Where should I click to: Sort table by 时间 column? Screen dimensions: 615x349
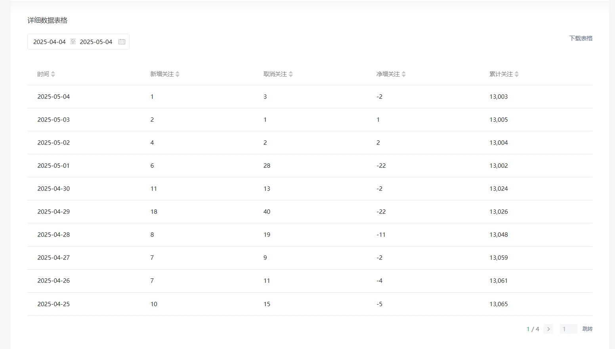click(x=53, y=74)
